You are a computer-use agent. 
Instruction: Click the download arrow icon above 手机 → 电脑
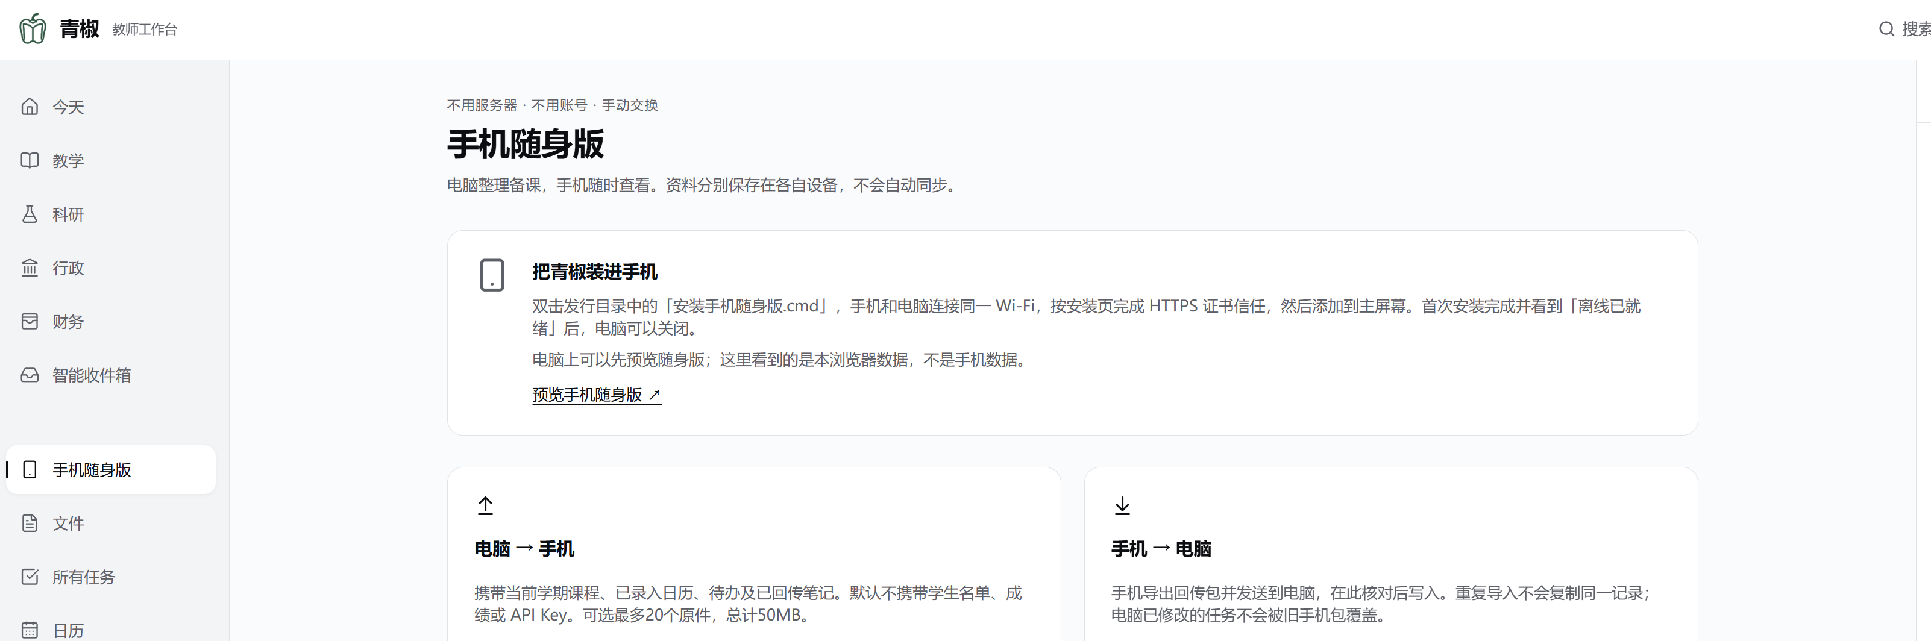point(1122,506)
